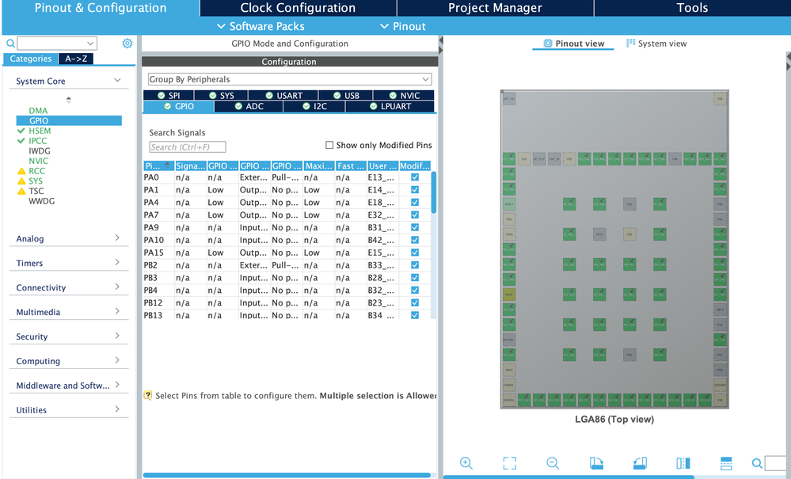791x479 pixels.
Task: Toggle Modified checkbox for PA7 row
Action: click(415, 215)
